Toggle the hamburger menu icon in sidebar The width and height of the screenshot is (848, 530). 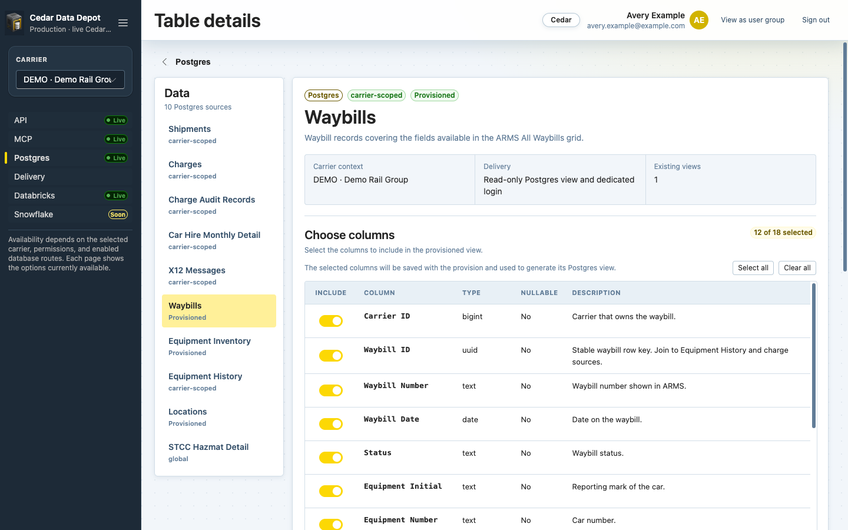point(123,23)
